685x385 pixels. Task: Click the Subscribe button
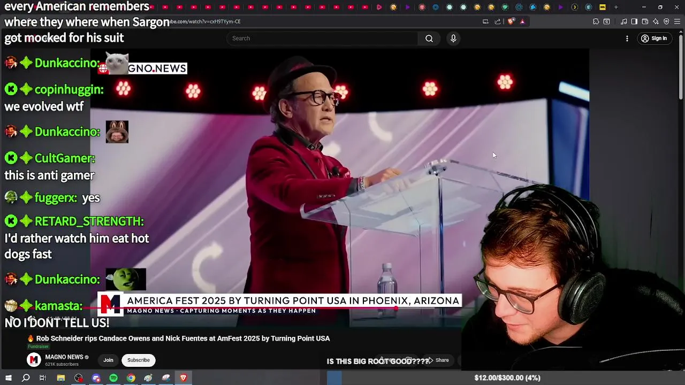pyautogui.click(x=139, y=360)
